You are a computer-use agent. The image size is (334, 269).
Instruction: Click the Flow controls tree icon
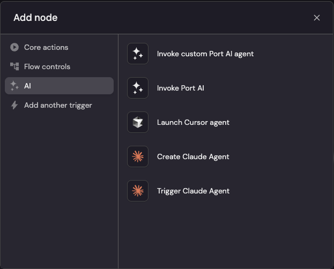(x=14, y=66)
